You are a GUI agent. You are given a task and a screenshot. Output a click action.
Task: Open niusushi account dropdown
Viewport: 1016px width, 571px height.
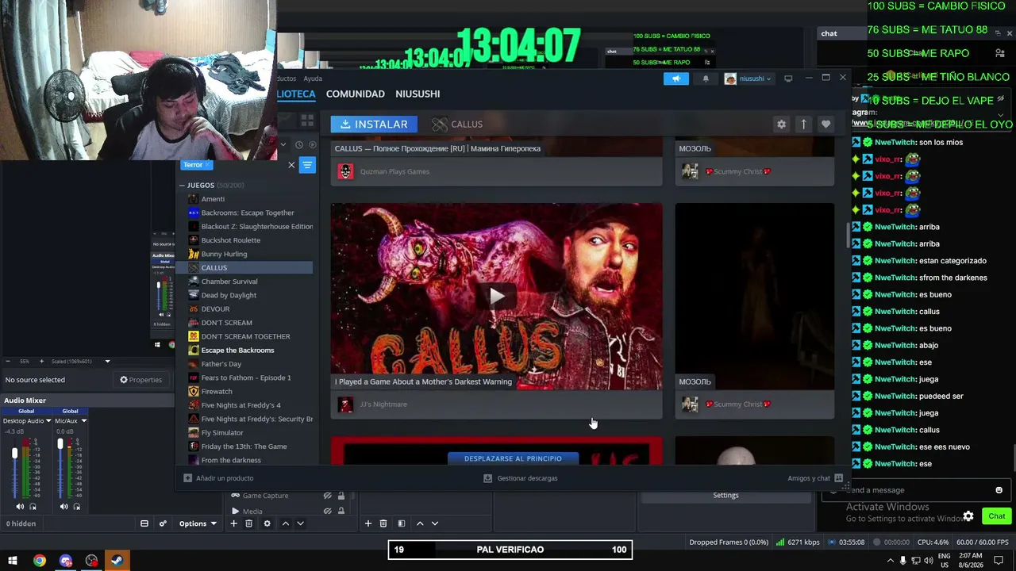point(747,79)
